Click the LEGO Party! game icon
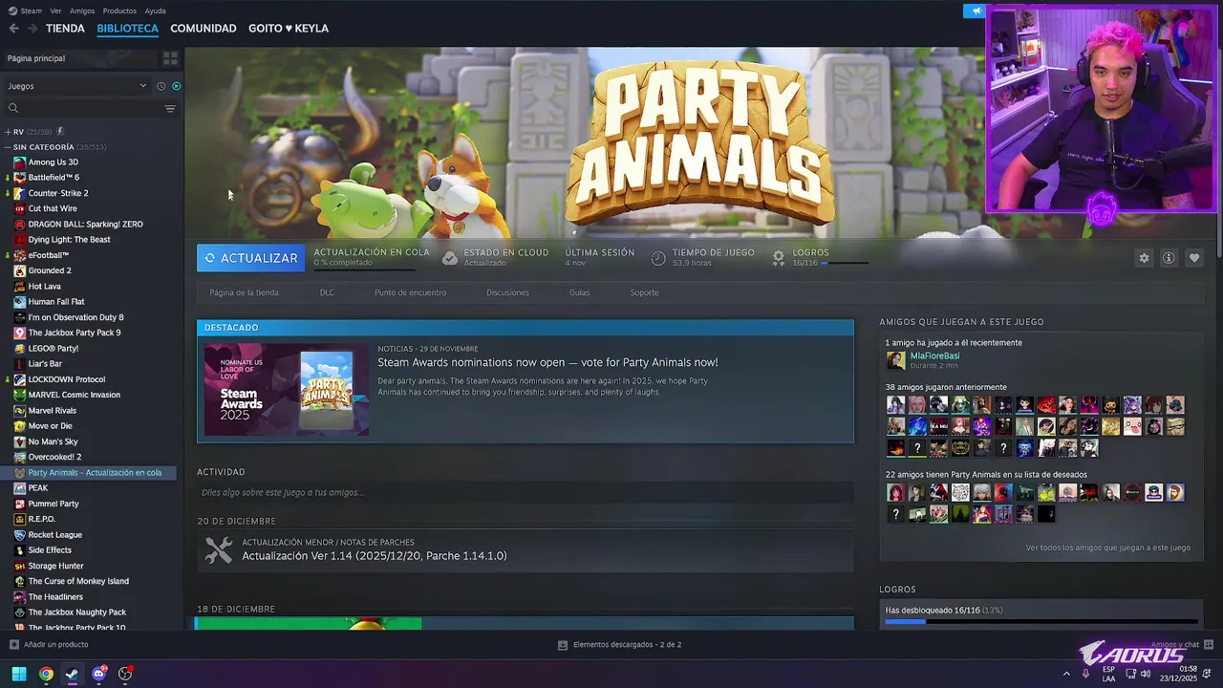The width and height of the screenshot is (1223, 688). pyautogui.click(x=19, y=349)
